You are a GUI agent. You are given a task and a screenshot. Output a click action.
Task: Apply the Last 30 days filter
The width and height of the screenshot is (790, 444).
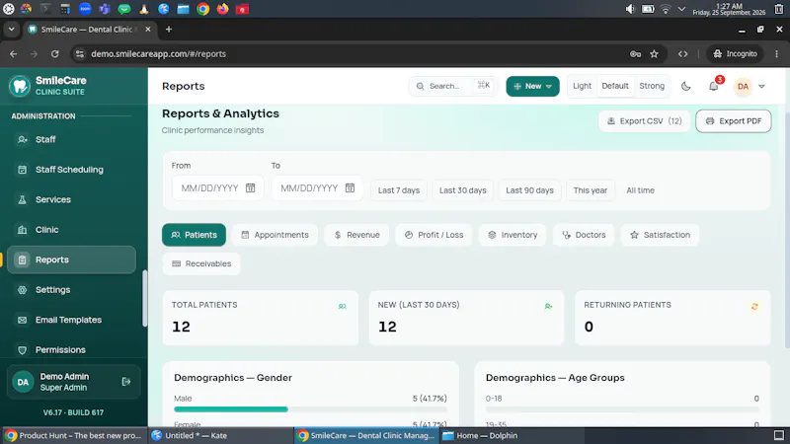point(462,190)
